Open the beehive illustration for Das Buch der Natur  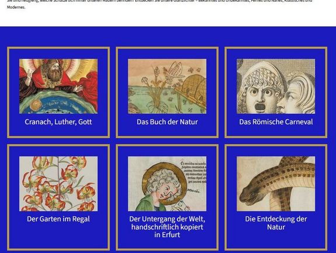pos(167,86)
